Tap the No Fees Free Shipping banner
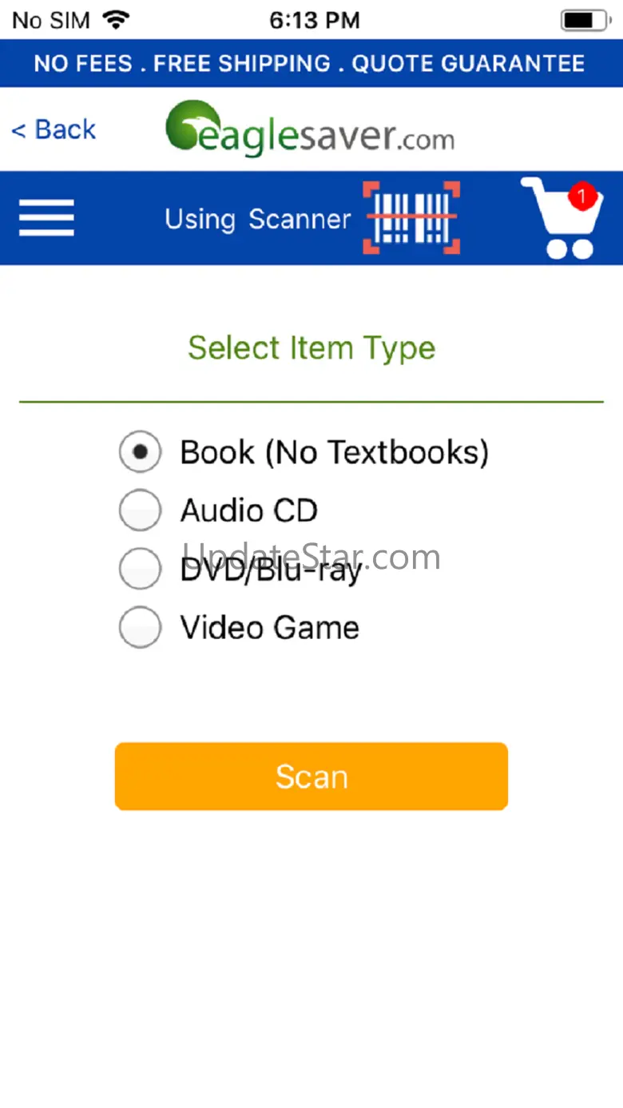This screenshot has height=1108, width=623. pyautogui.click(x=310, y=63)
